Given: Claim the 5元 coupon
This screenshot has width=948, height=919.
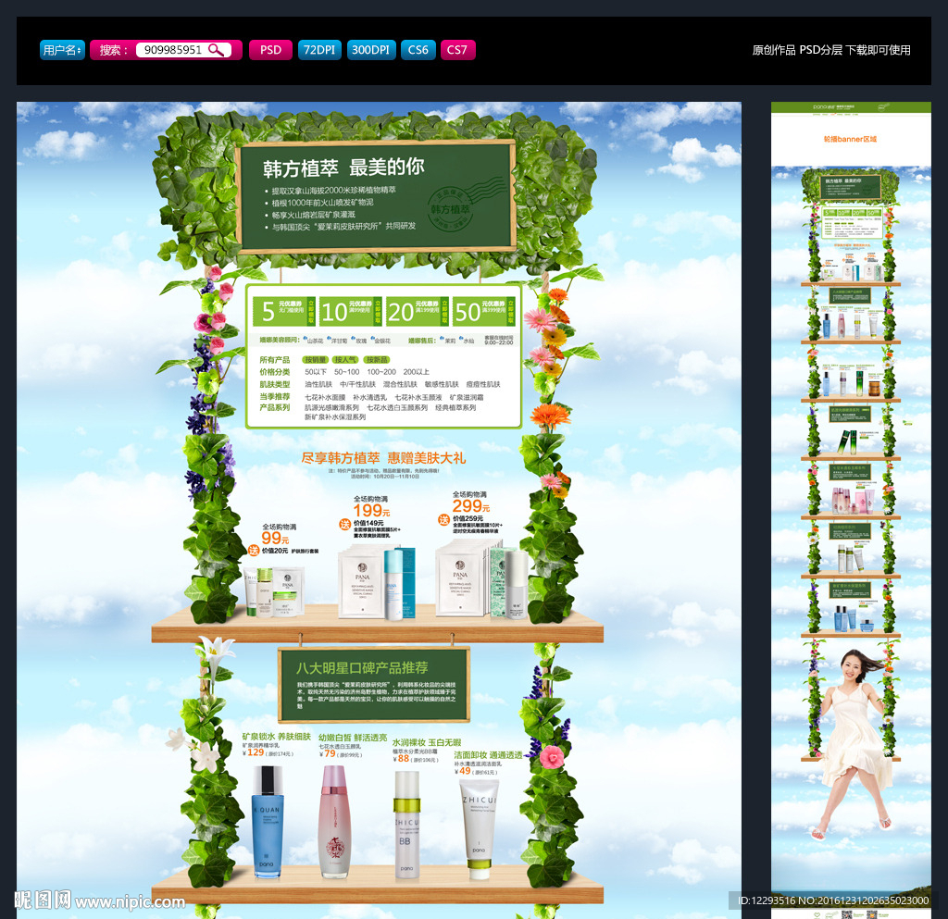Looking at the screenshot, I should coord(283,312).
